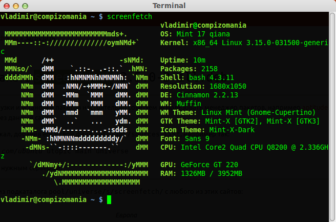
Task: Close the Terminal window with red button
Action: pos(7,6)
